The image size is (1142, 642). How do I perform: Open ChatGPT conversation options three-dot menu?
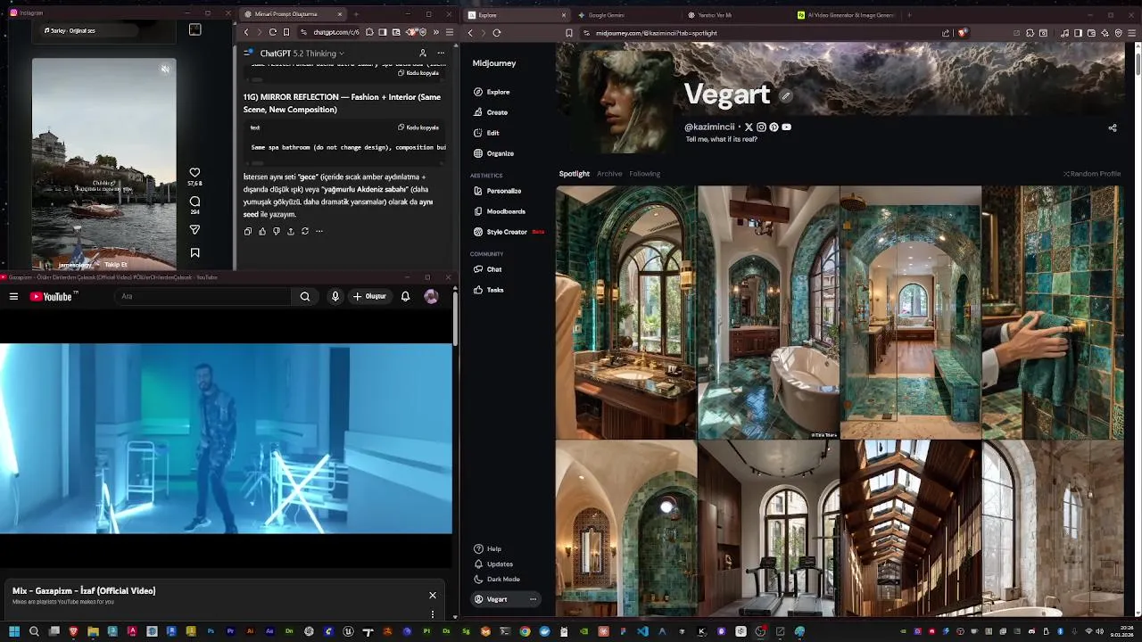[x=441, y=53]
